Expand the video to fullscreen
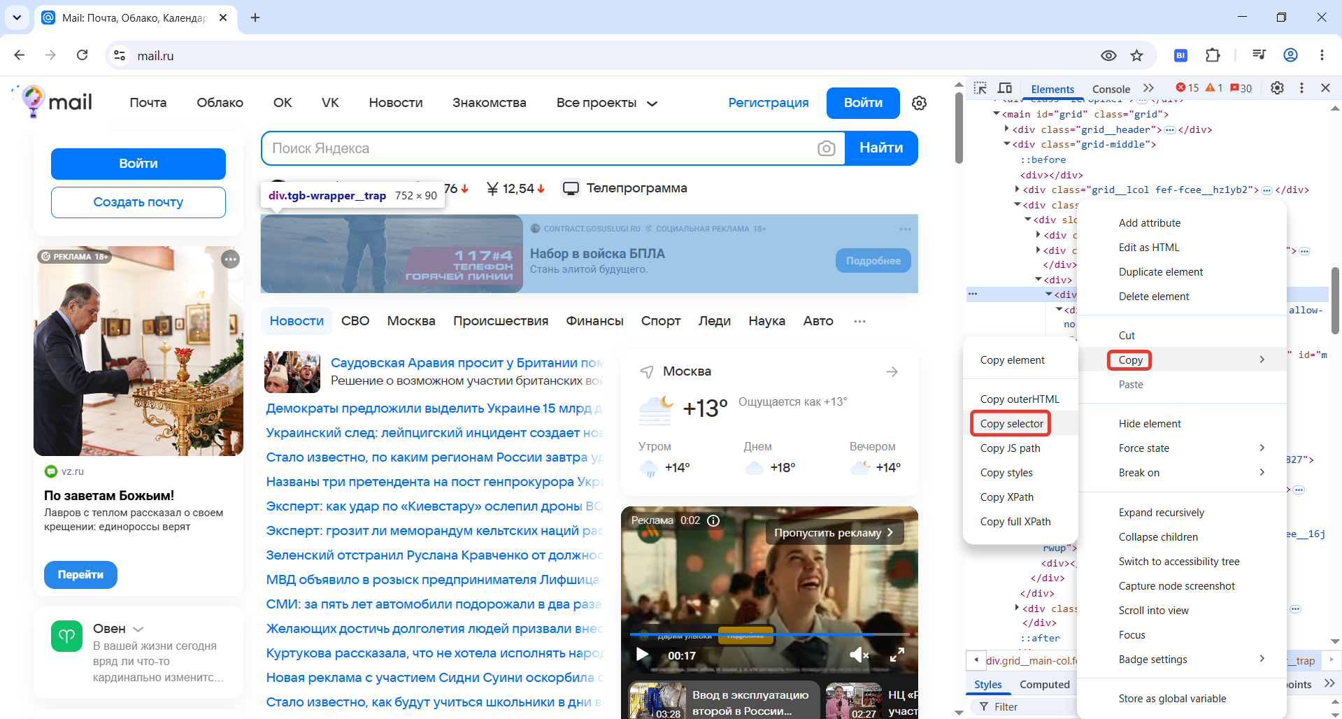1342x719 pixels. (x=897, y=655)
